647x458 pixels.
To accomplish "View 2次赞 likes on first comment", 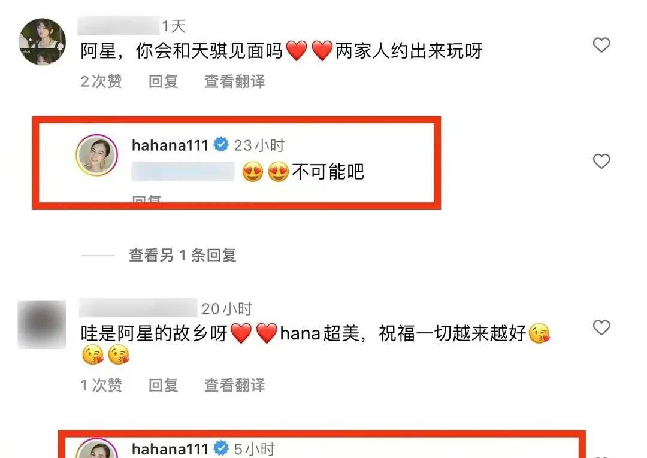I will coord(101,81).
